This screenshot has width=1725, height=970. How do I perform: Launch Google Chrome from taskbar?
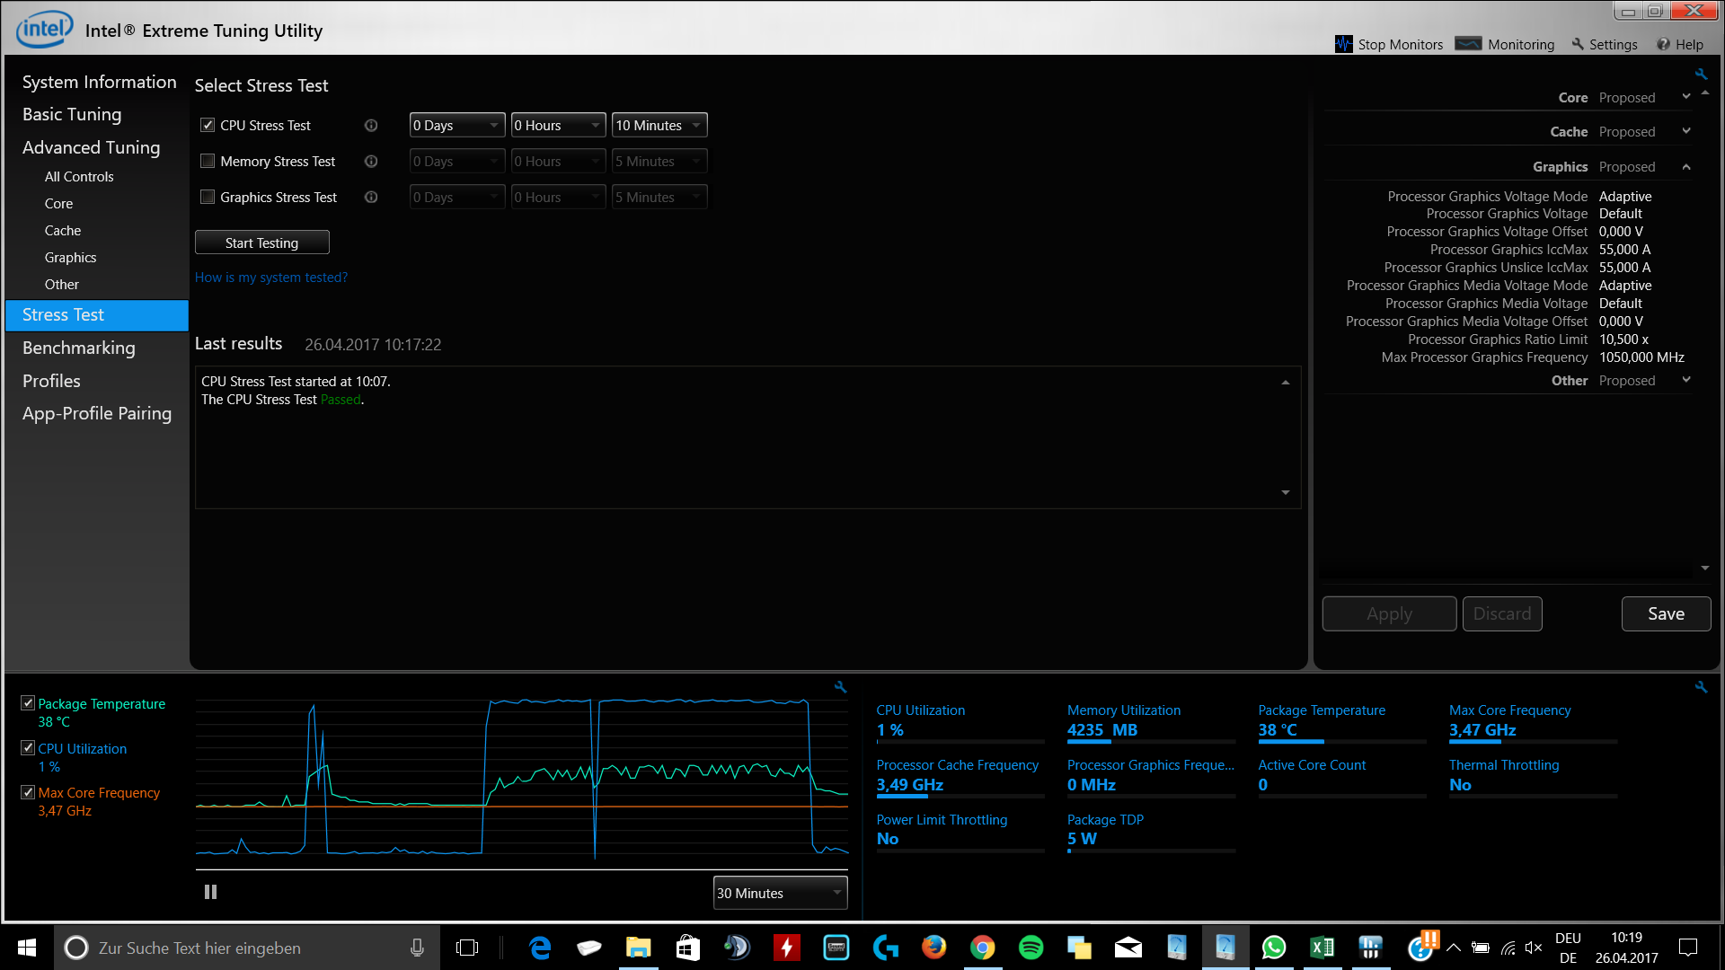coord(982,948)
